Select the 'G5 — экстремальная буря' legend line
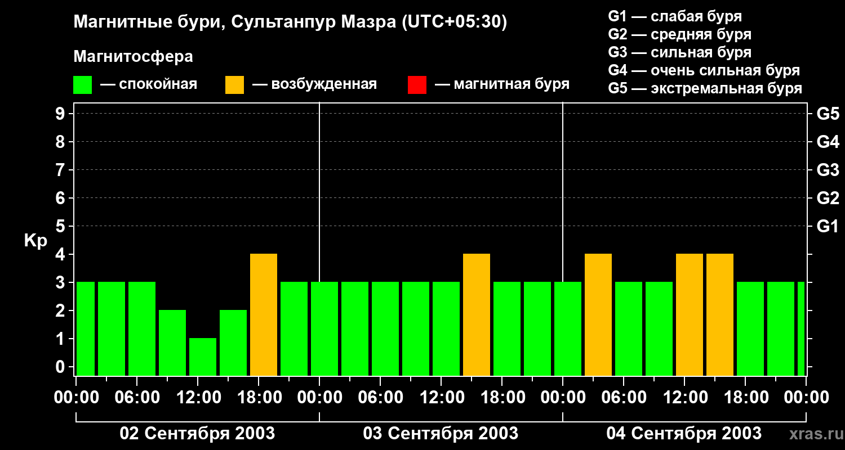 click(705, 88)
